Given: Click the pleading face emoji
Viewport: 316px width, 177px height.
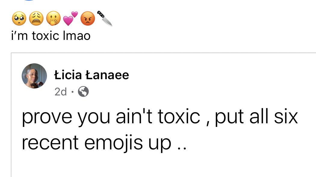Looking at the screenshot, I should coord(19,19).
